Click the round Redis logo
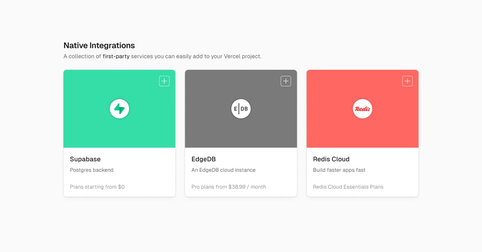Screen dimensions: 482x252 pos(362,109)
